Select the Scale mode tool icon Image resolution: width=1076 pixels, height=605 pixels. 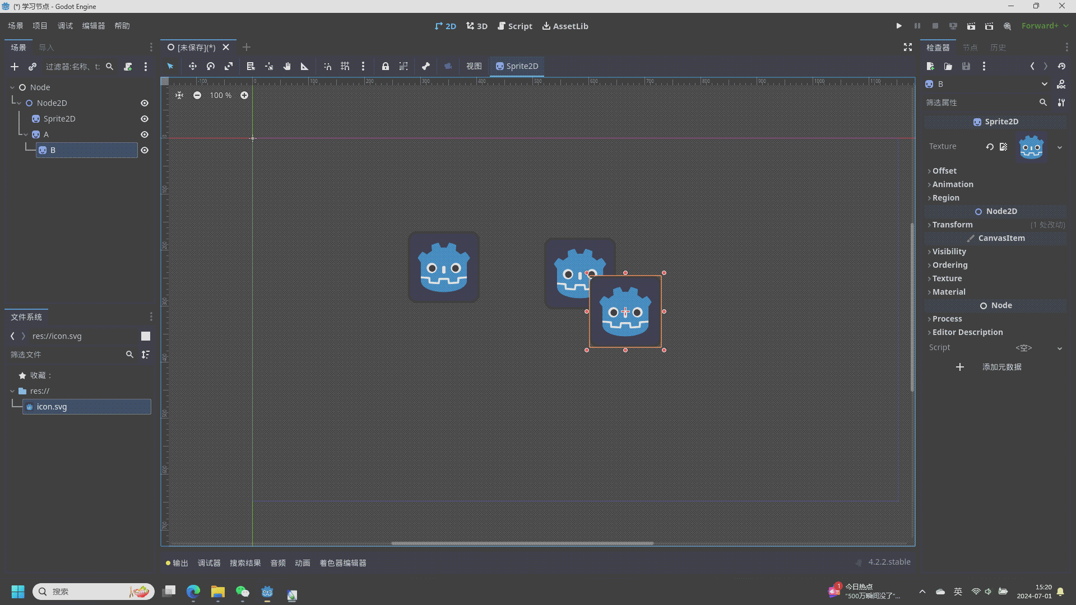point(229,66)
